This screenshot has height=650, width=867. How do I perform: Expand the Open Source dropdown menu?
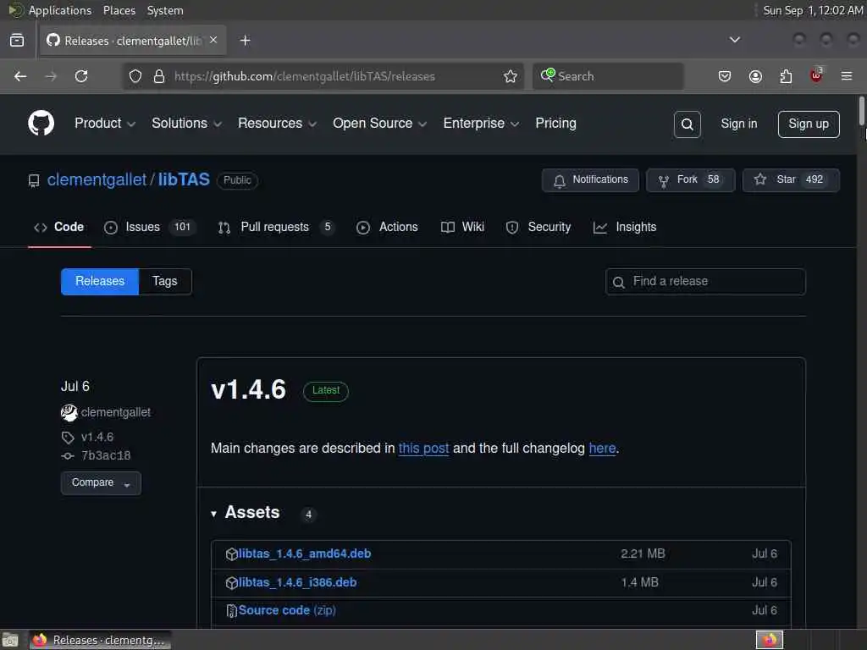[x=379, y=124]
